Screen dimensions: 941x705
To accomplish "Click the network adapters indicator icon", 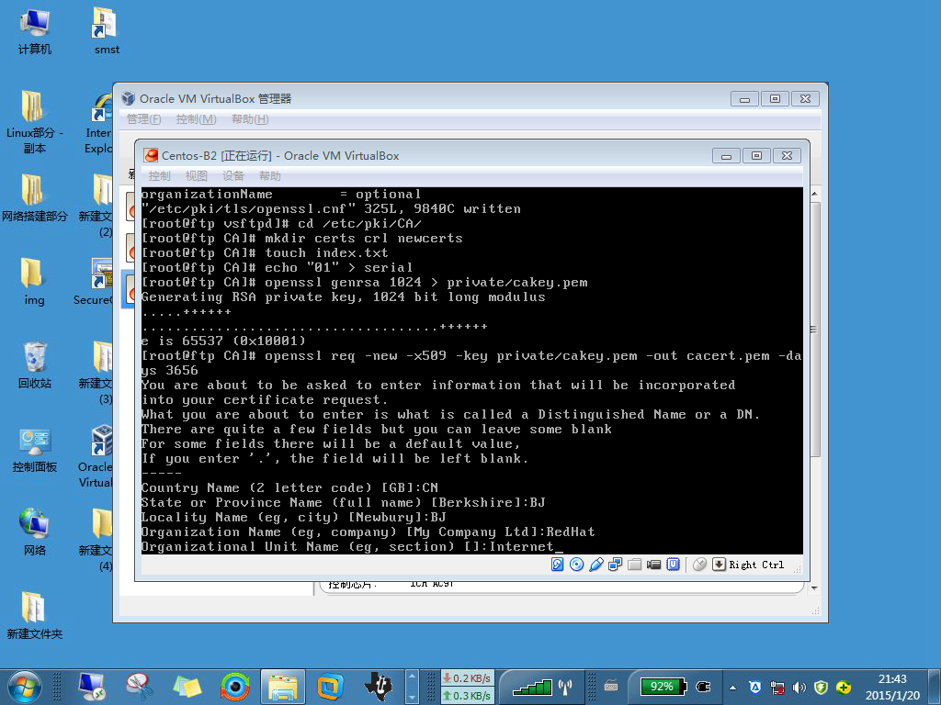I will [x=615, y=565].
